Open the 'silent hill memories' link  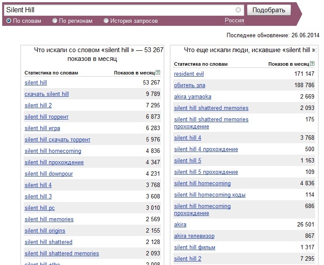pyautogui.click(x=49, y=219)
